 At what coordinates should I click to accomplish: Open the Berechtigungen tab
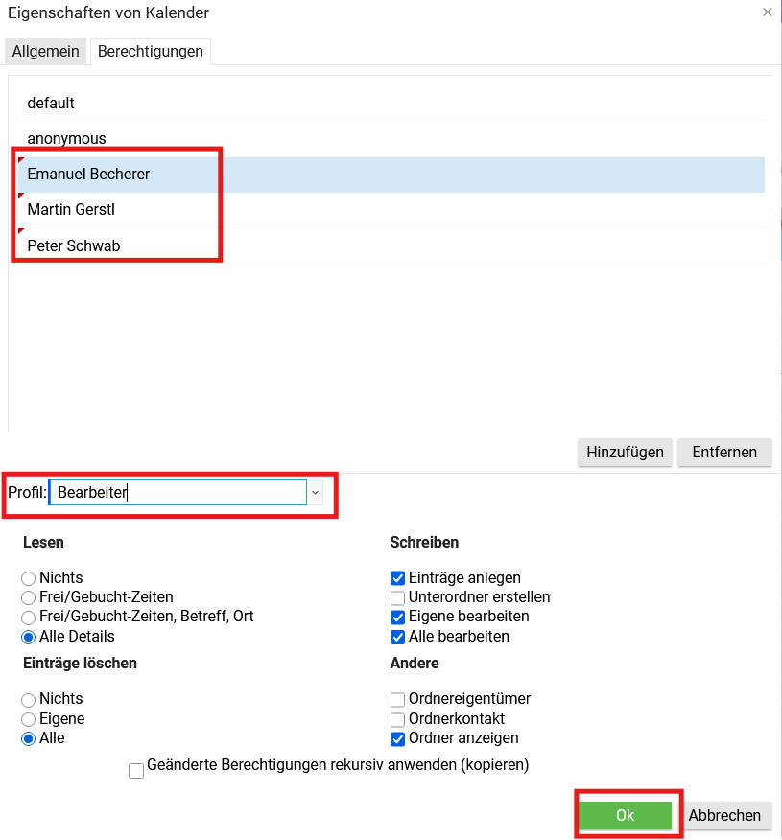point(151,51)
